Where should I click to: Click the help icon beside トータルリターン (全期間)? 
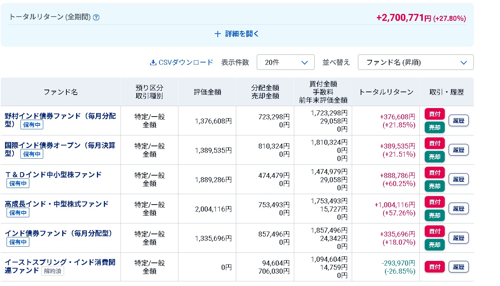click(x=96, y=17)
